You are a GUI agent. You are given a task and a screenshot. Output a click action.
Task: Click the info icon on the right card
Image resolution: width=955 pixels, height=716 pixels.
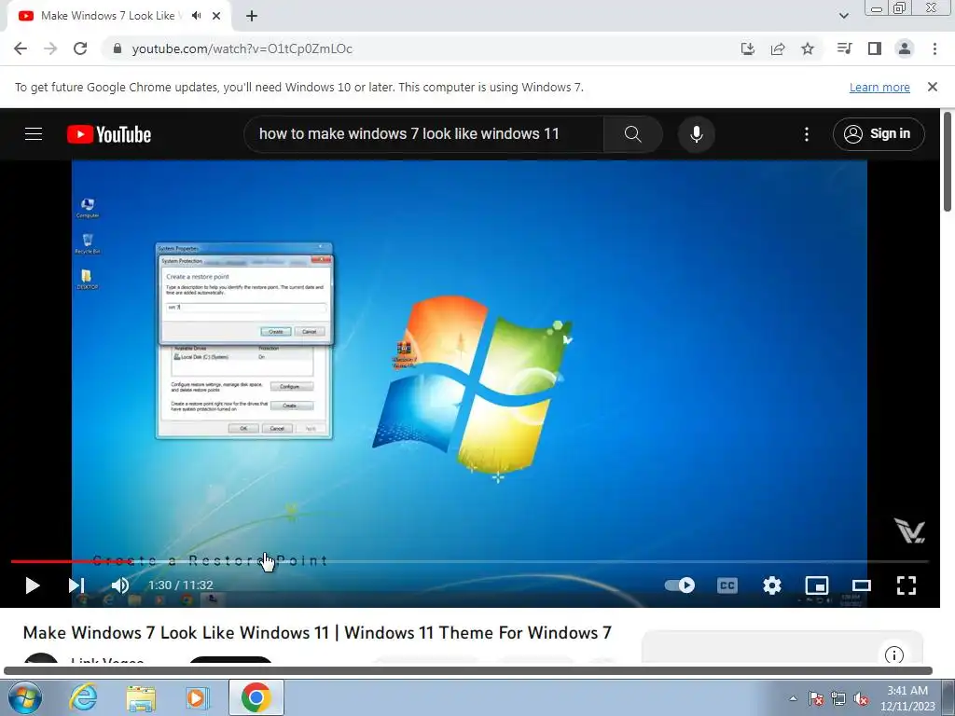(893, 655)
